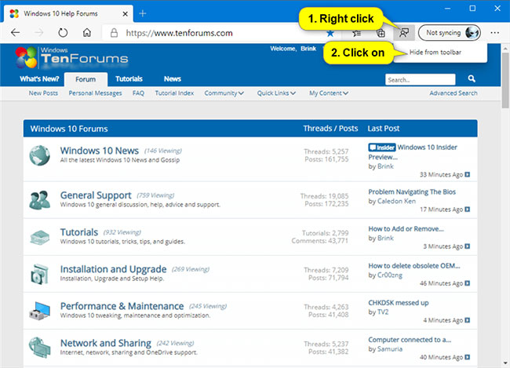Click Installation and Upgrade disc icon

click(39, 274)
